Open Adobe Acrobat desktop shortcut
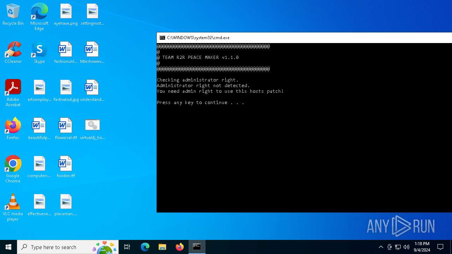The height and width of the screenshot is (254, 452). (x=13, y=93)
